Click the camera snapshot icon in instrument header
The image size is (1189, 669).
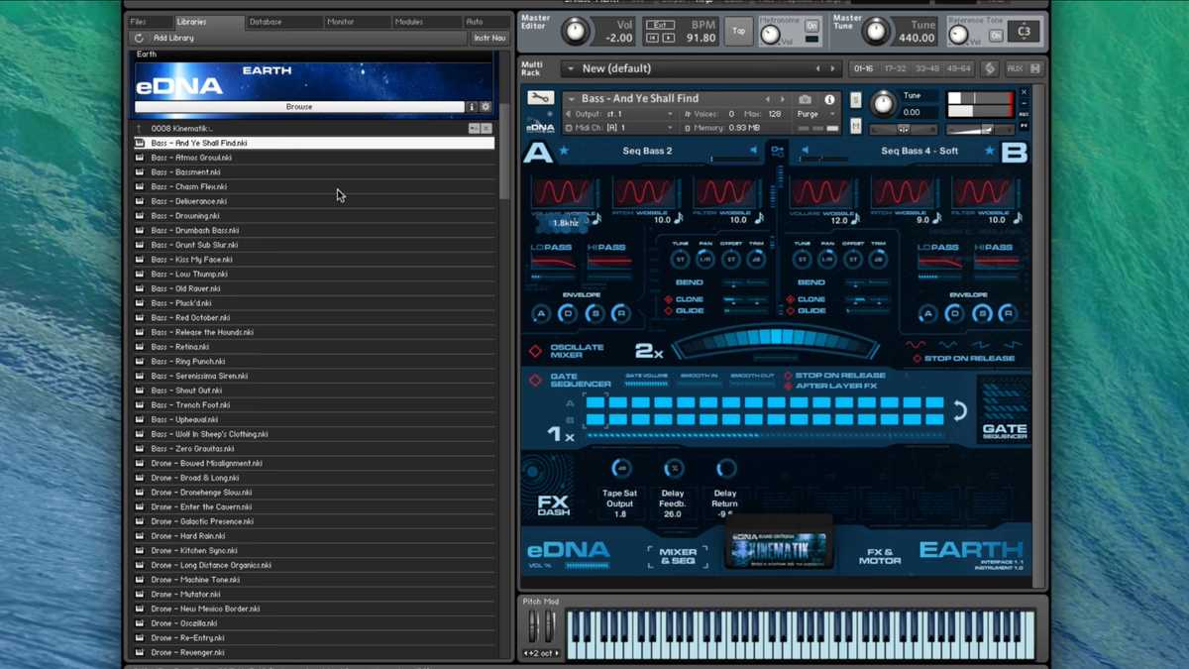pos(805,99)
